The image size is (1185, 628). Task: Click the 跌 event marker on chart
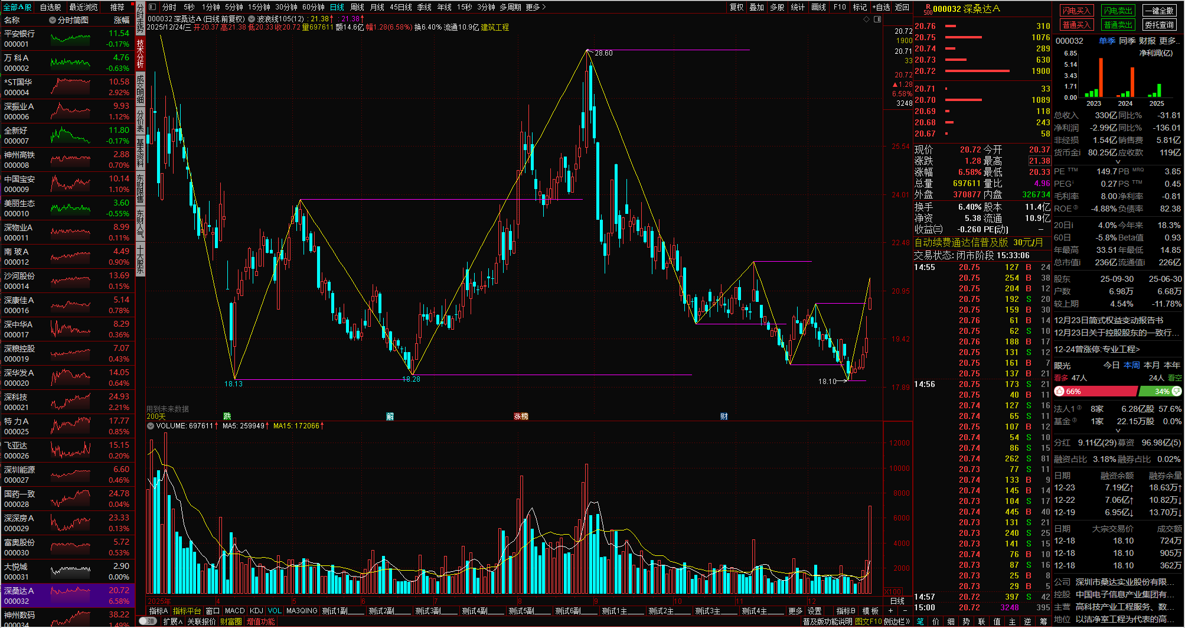pos(227,417)
